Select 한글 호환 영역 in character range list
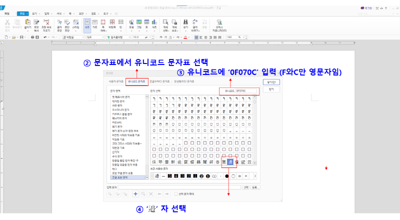This screenshot has height=220, width=400. [127, 177]
